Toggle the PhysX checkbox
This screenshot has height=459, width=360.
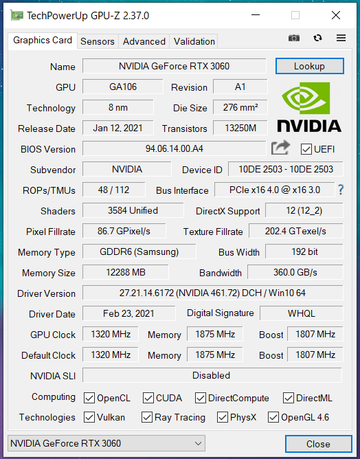click(x=223, y=418)
